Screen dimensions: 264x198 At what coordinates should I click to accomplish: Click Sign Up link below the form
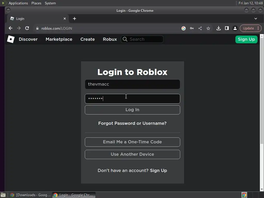pos(159,171)
